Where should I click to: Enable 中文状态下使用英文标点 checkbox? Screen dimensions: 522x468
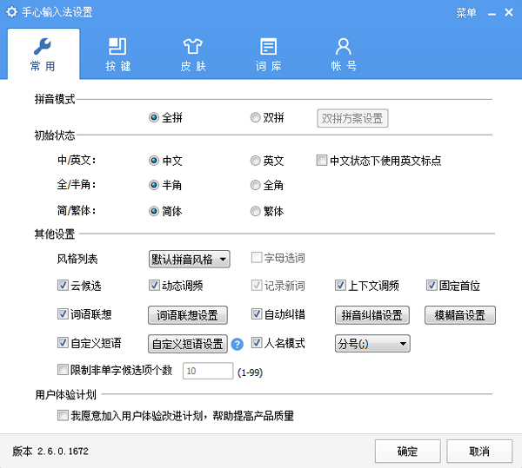click(322, 160)
